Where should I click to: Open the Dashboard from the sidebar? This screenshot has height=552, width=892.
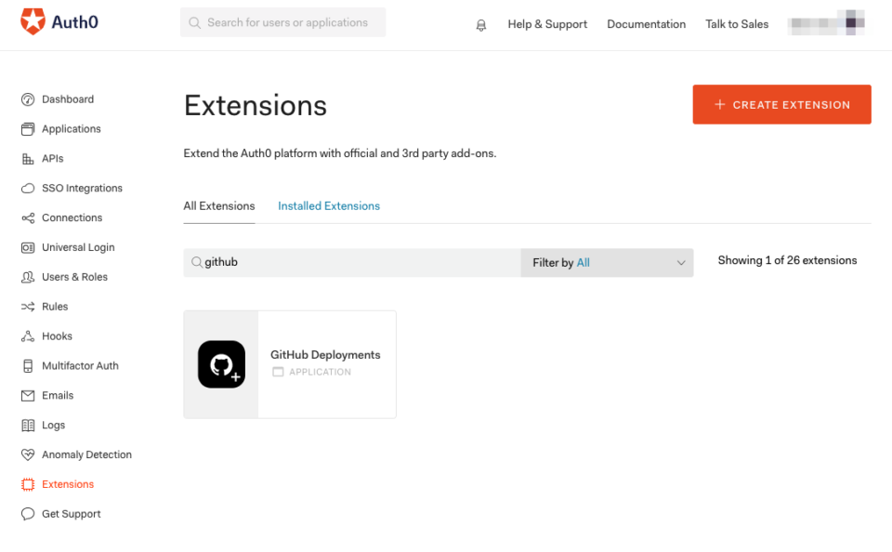pyautogui.click(x=67, y=99)
